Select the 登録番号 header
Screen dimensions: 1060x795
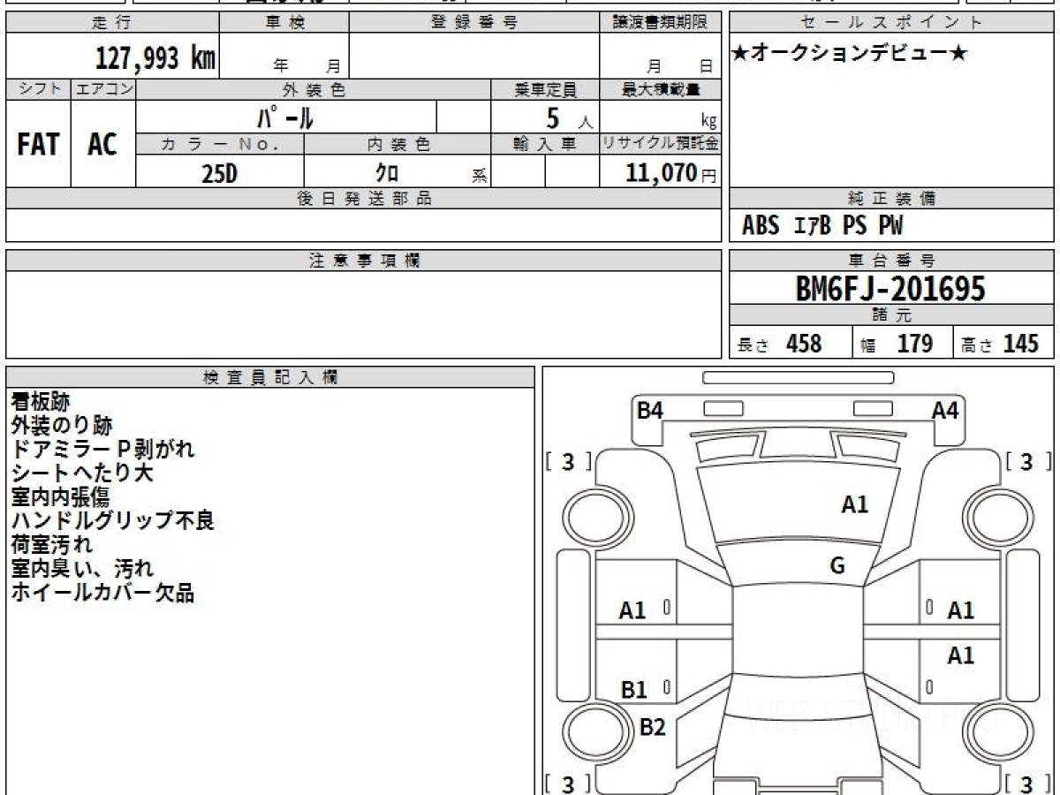(474, 23)
